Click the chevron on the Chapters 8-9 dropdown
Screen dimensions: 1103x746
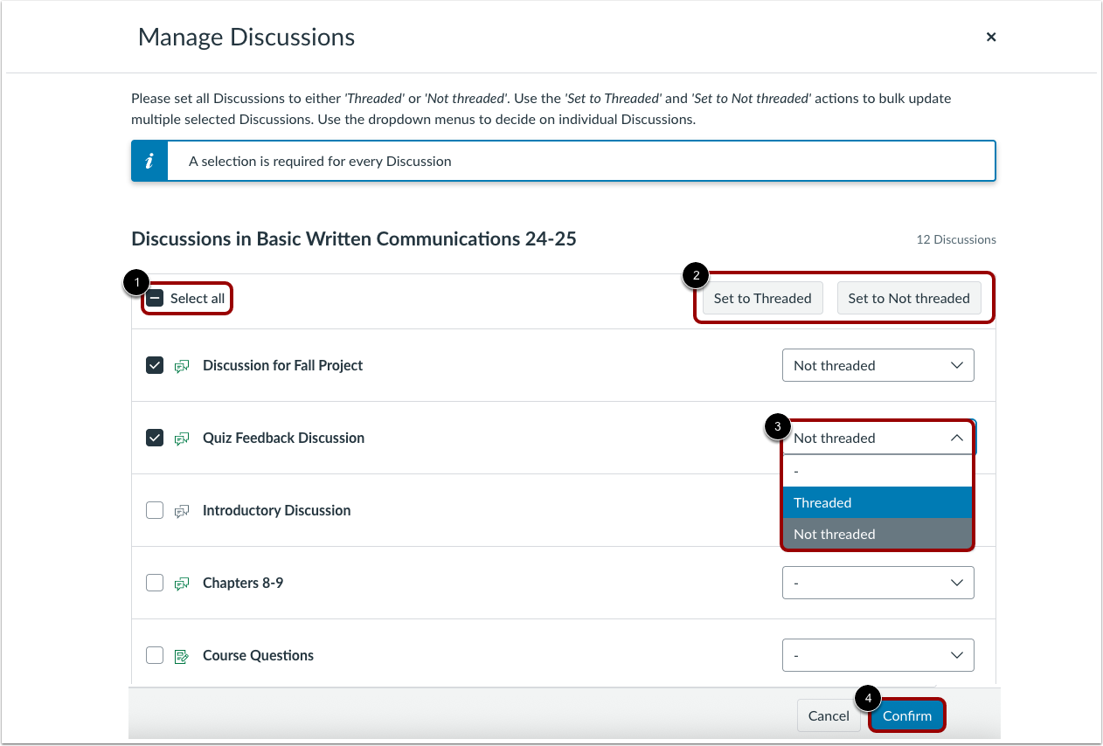[x=956, y=583]
